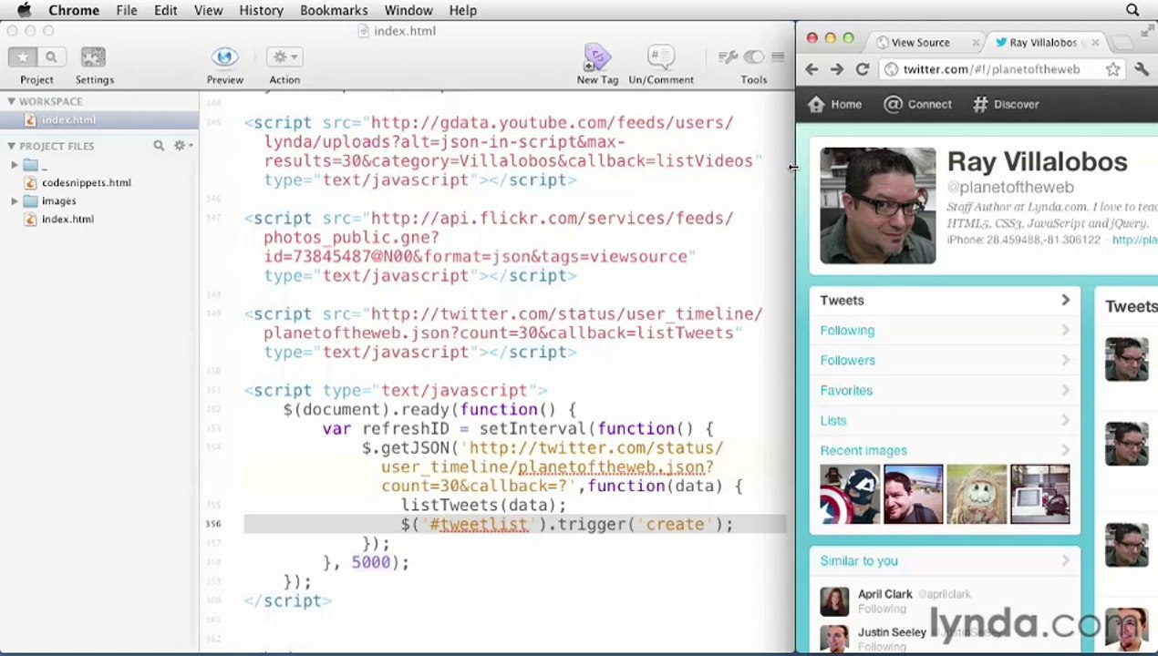
Task: Expand the underscore folder in project files
Action: pyautogui.click(x=15, y=165)
